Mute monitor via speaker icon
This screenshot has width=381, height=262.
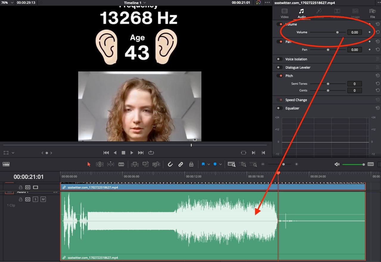[337, 164]
